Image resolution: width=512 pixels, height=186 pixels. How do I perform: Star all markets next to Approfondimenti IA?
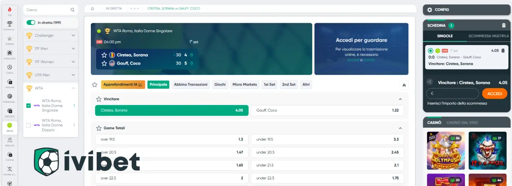click(95, 85)
